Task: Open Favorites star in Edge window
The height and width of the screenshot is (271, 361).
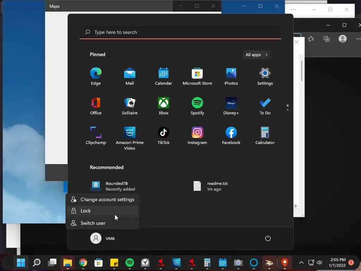Action: point(311,39)
